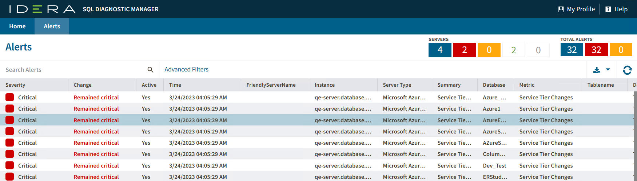Click orange warning total alerts box
Viewport: 637px width, 181px height.
click(x=621, y=50)
